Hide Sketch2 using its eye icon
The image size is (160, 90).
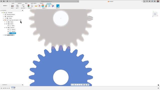pos(8,31)
